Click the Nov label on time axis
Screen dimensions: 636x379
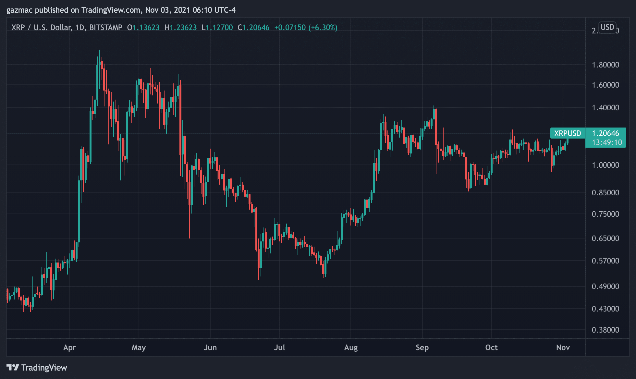[563, 348]
